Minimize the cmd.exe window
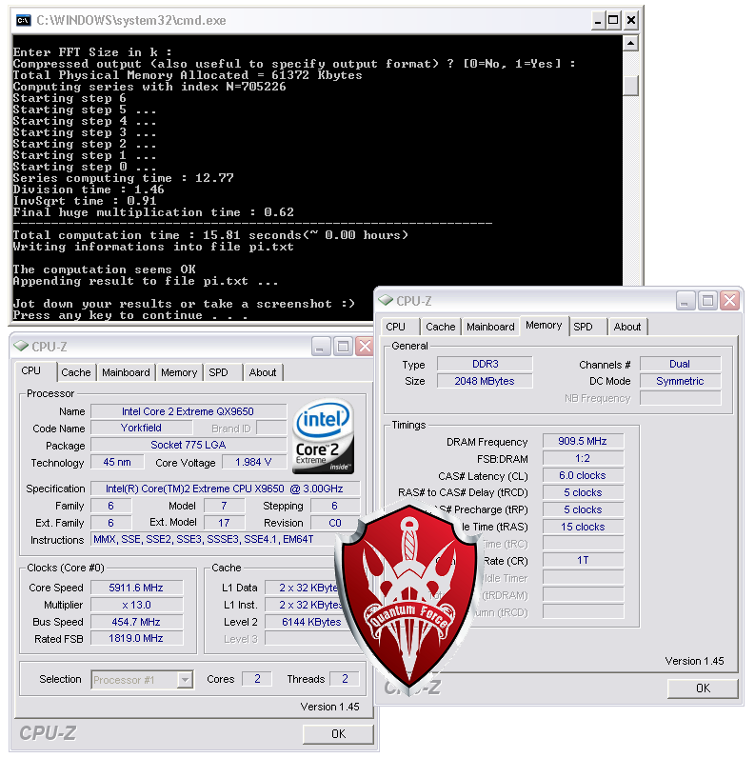 [598, 20]
